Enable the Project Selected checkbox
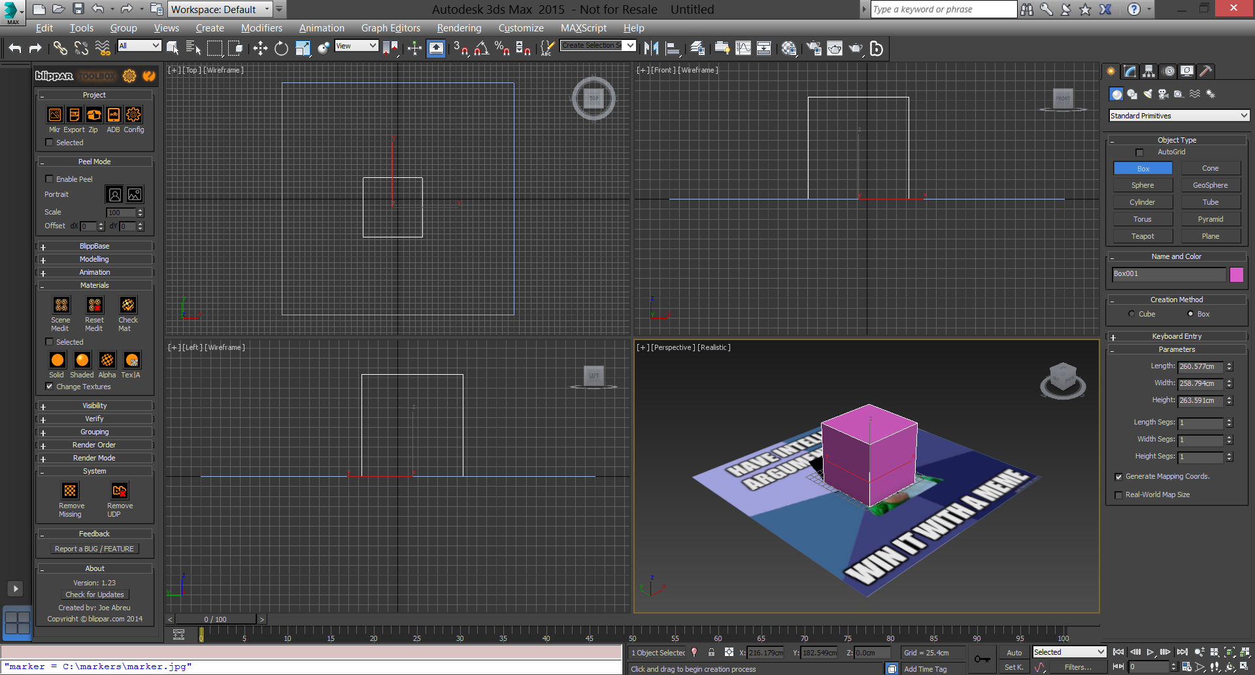Screen dimensions: 1255x675 (x=49, y=142)
